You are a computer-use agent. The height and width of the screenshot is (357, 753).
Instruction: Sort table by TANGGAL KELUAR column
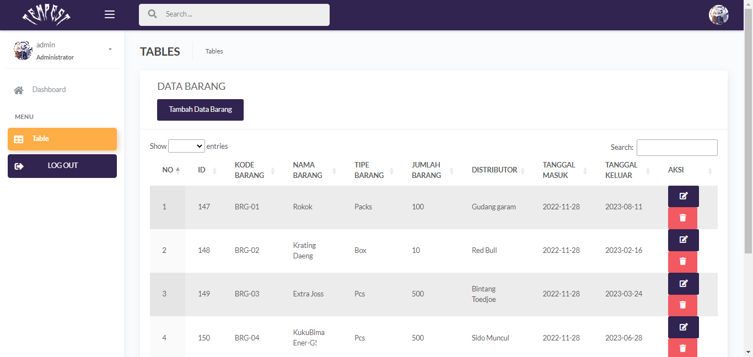(624, 170)
